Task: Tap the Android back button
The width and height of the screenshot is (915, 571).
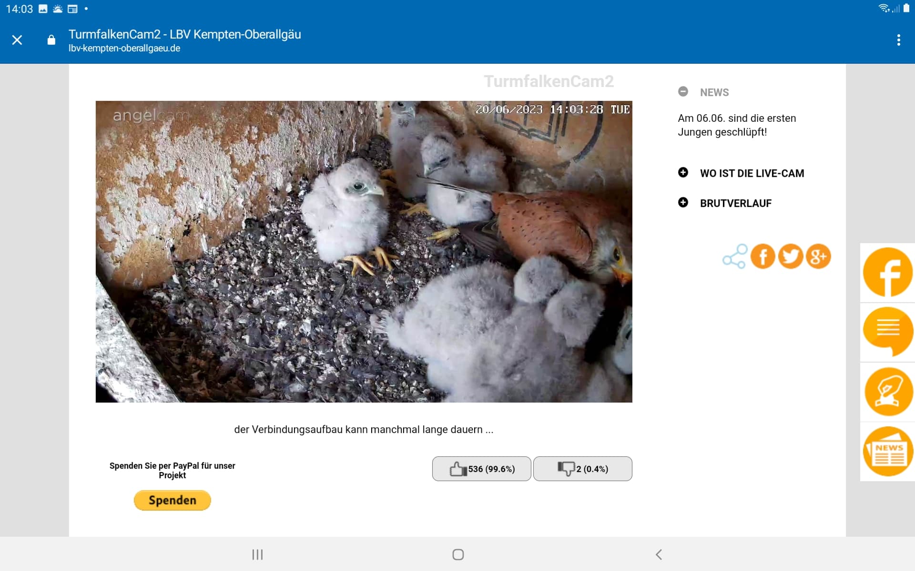Action: click(x=659, y=554)
